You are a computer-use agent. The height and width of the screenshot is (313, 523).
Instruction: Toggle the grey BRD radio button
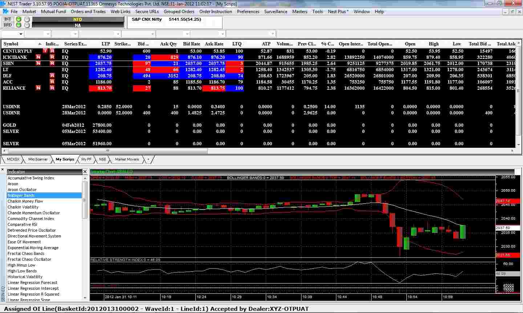click(x=27, y=25)
